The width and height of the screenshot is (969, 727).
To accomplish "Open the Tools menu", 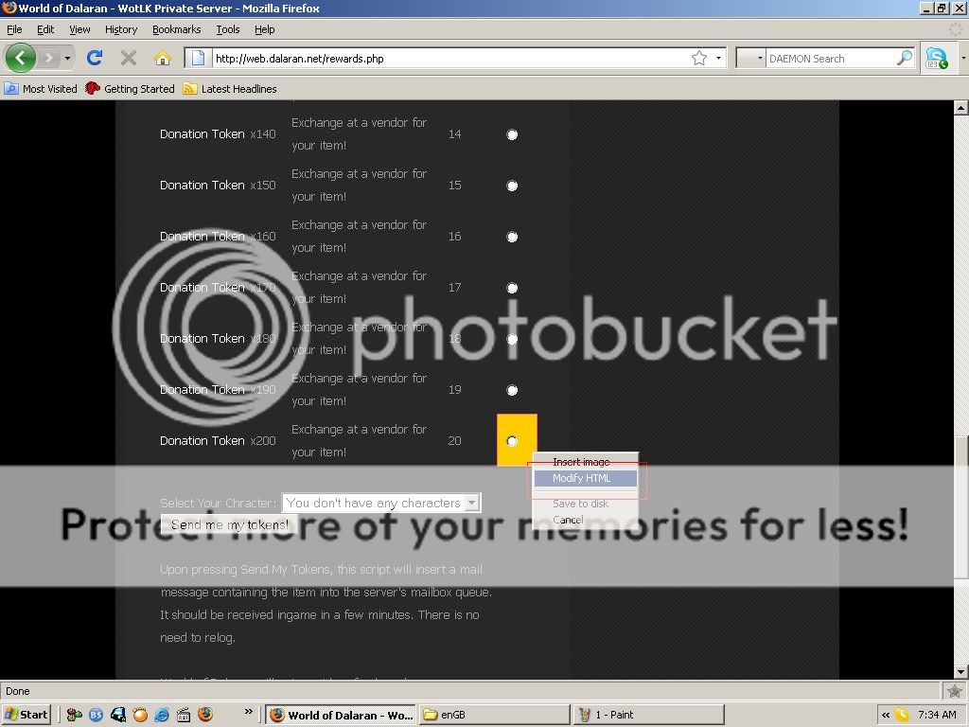I will pyautogui.click(x=227, y=29).
